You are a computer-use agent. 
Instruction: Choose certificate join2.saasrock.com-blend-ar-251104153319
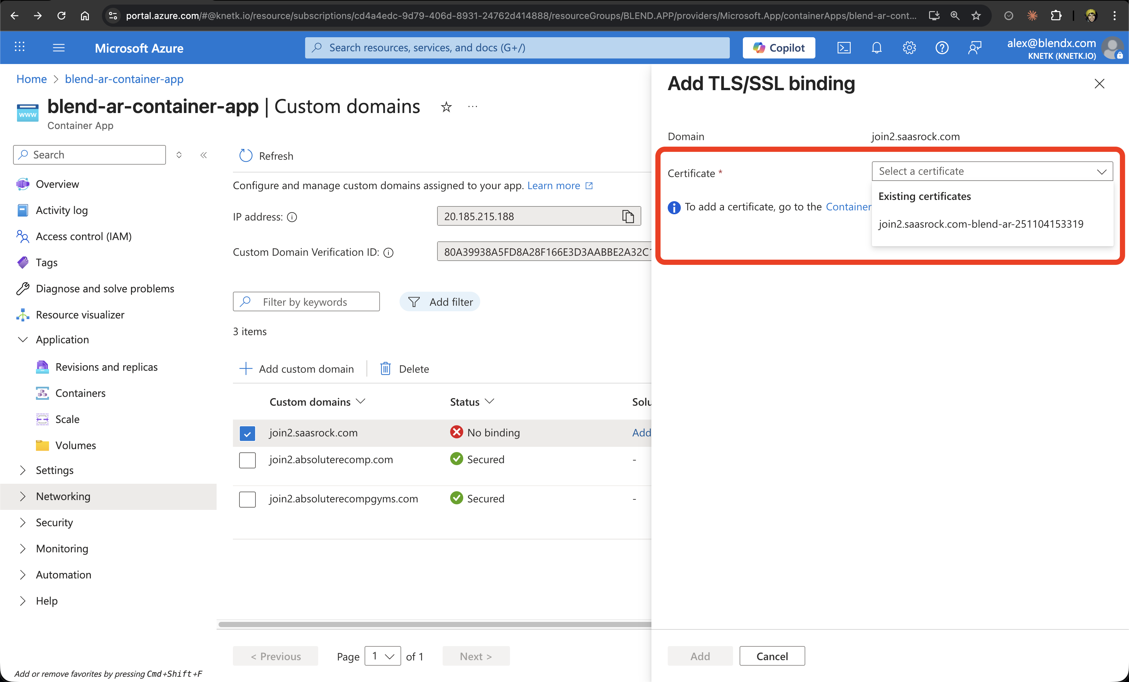981,224
